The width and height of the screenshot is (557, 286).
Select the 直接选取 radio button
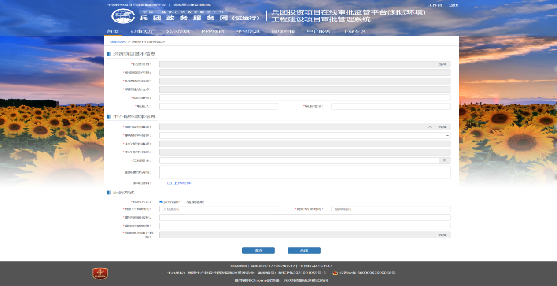pyautogui.click(x=185, y=202)
